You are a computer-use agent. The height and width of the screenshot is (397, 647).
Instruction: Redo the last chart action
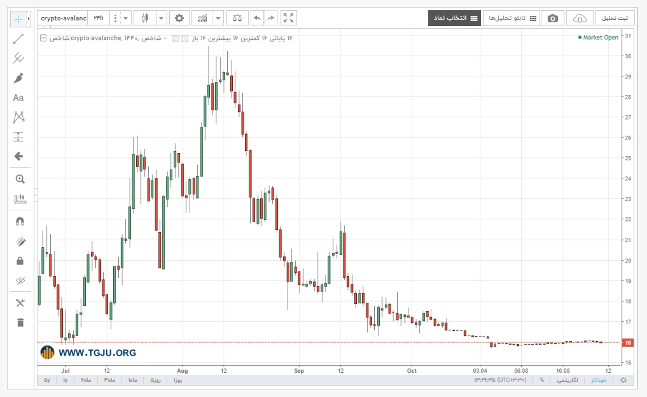click(271, 18)
